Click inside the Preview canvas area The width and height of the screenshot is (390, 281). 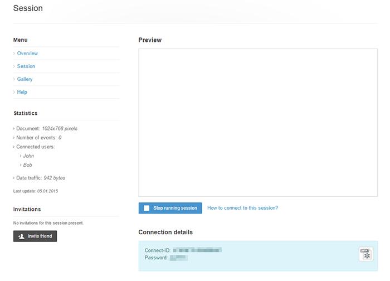tap(258, 123)
